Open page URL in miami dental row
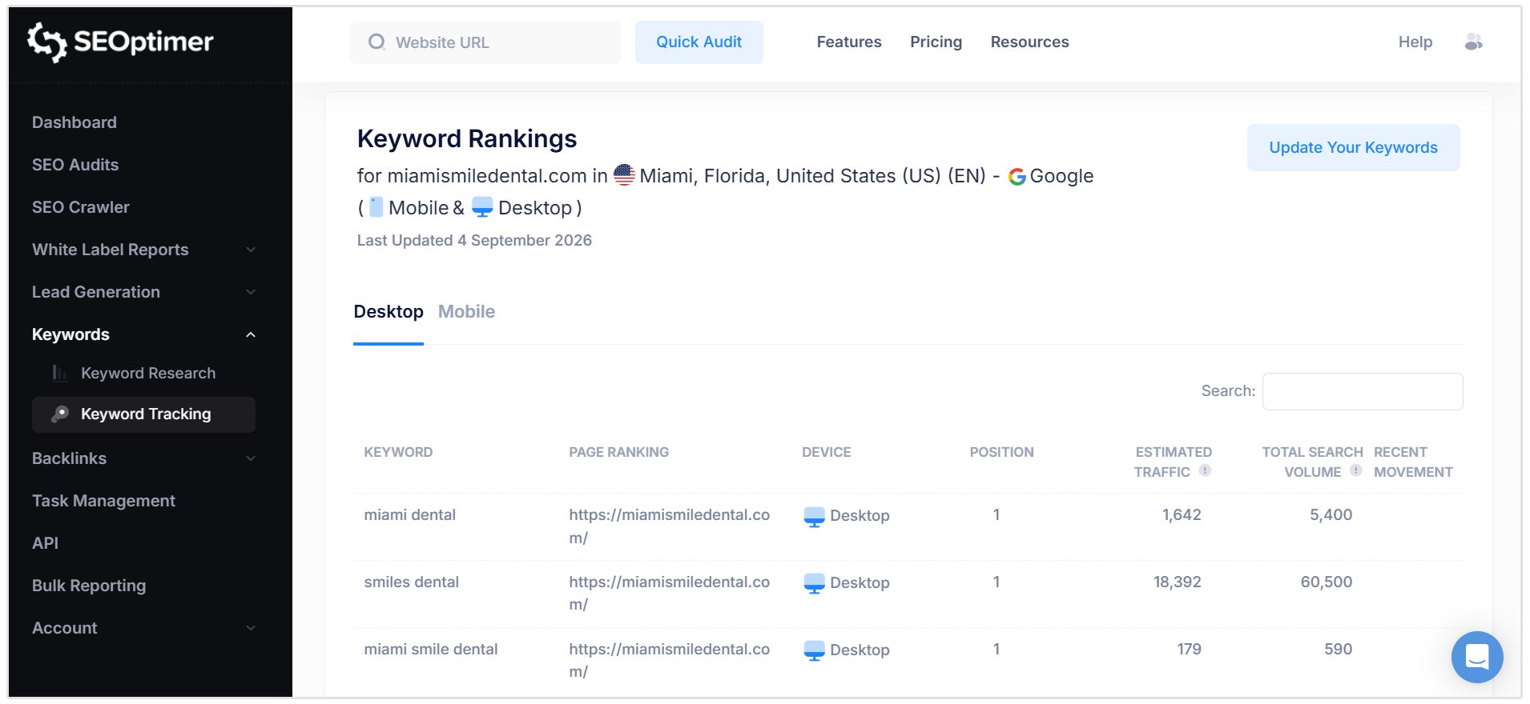 click(669, 526)
